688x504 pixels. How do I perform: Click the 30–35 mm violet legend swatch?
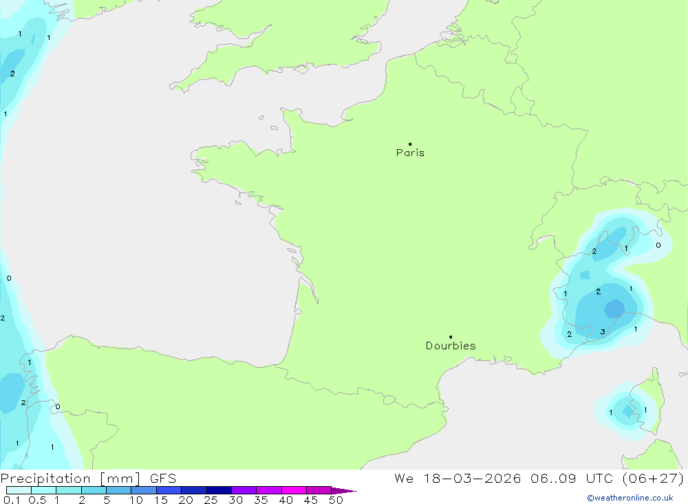click(244, 490)
